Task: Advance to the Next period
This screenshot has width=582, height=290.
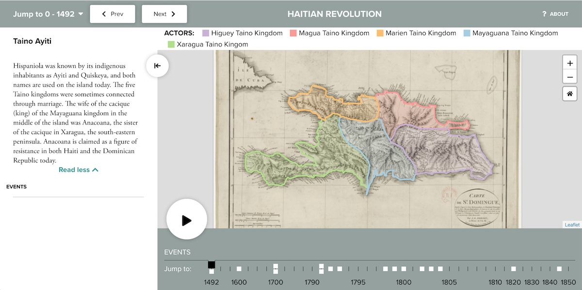Action: (x=164, y=14)
